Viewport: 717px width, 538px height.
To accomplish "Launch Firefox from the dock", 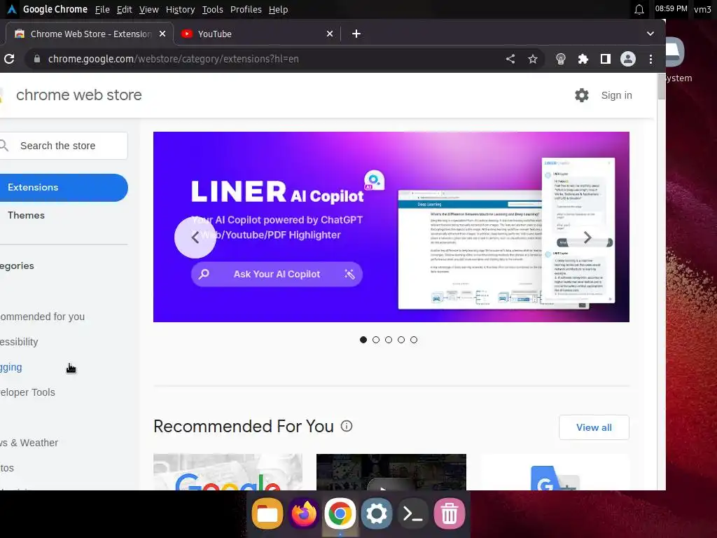I will point(304,513).
